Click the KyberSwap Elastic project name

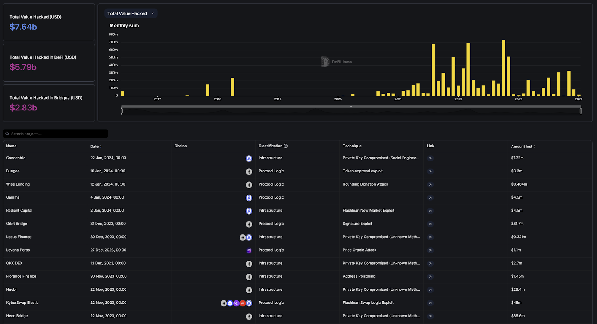[x=22, y=303]
